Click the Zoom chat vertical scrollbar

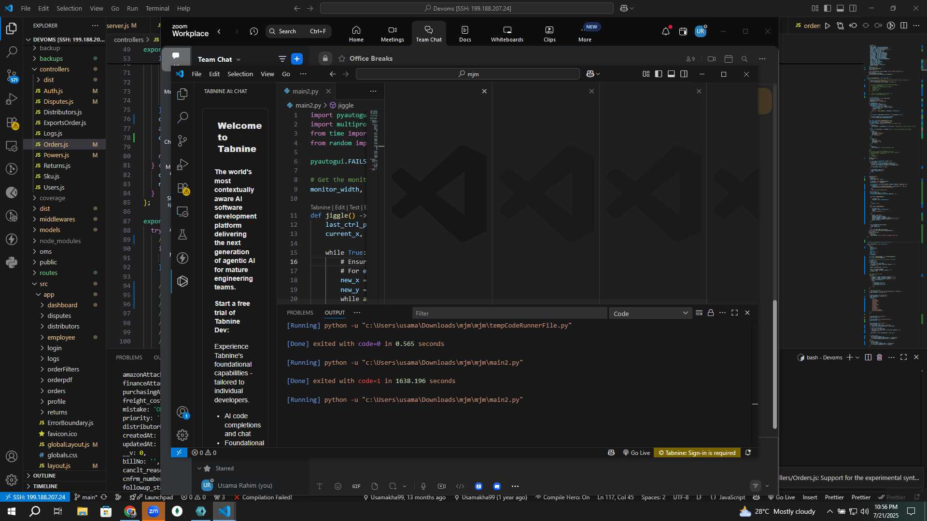click(775, 364)
